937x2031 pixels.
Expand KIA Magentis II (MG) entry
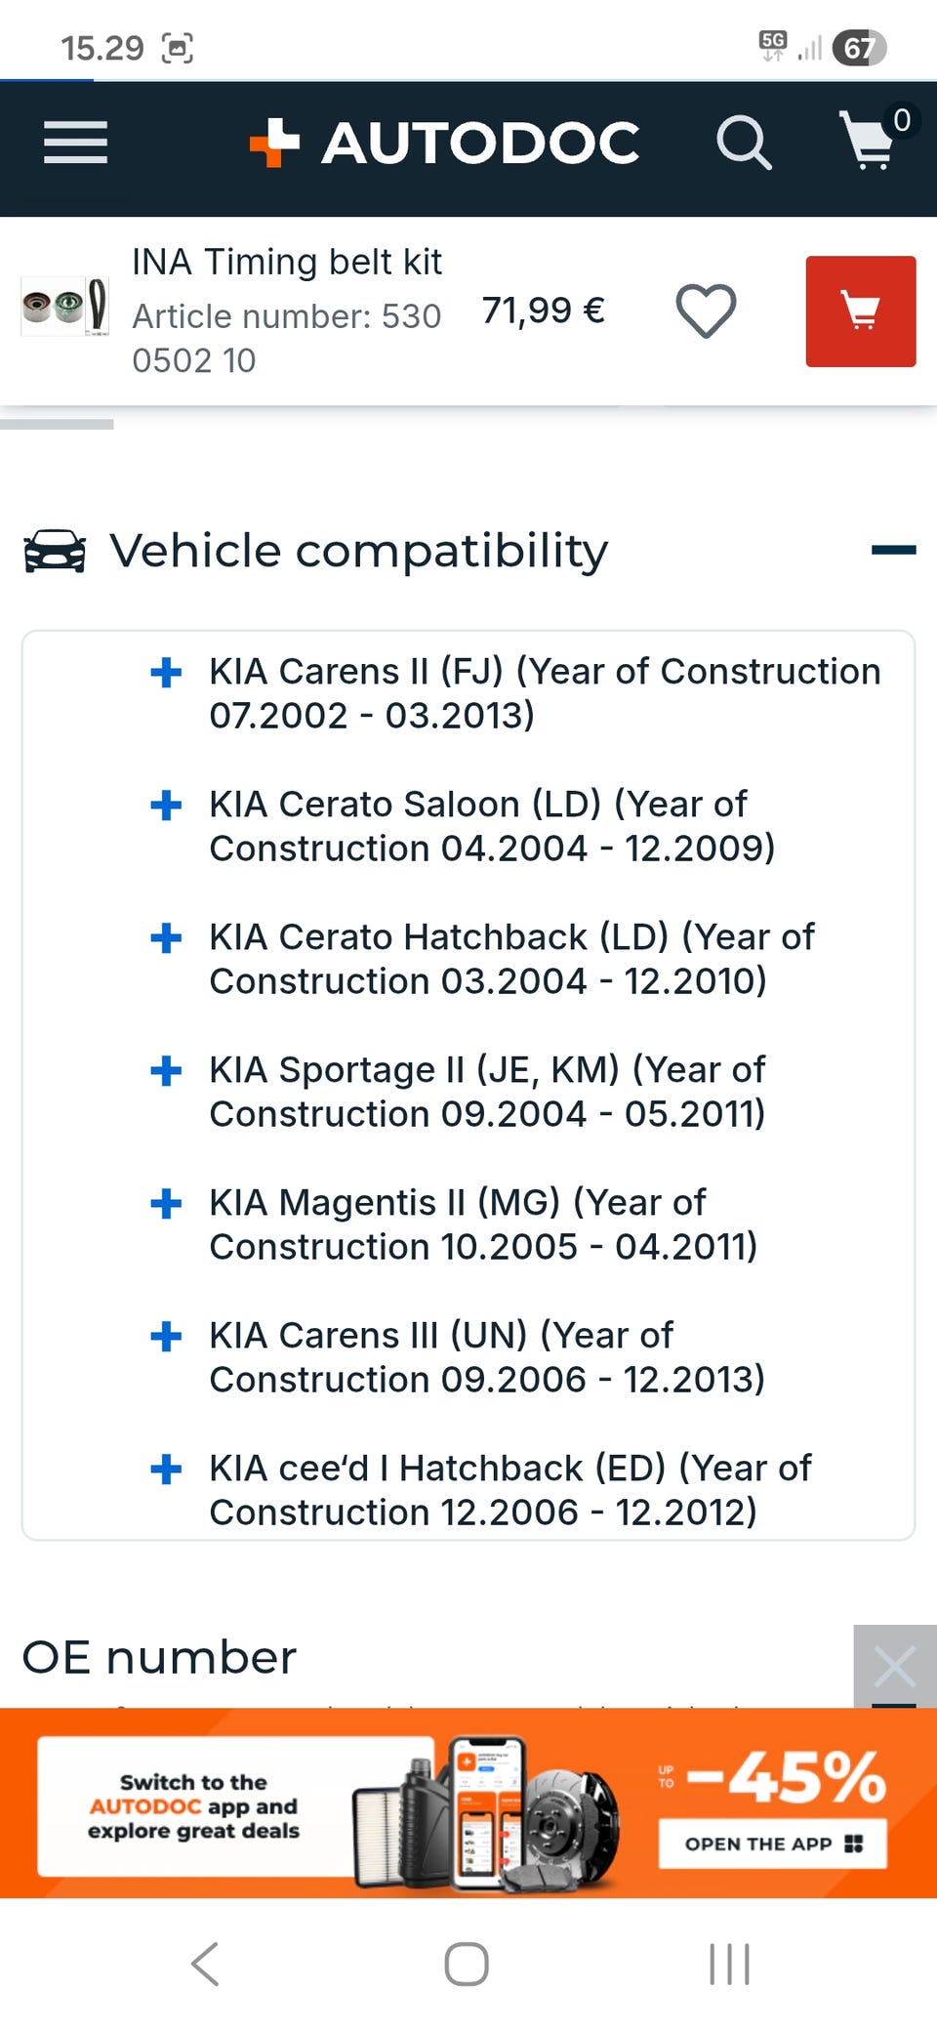point(166,1203)
